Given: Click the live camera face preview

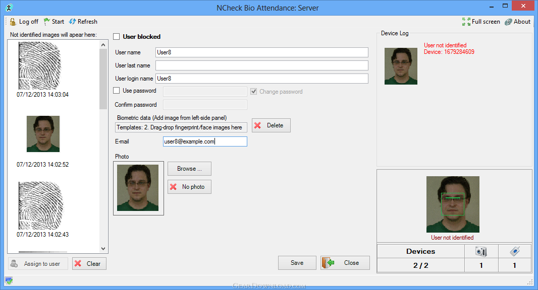Looking at the screenshot, I should [x=453, y=204].
